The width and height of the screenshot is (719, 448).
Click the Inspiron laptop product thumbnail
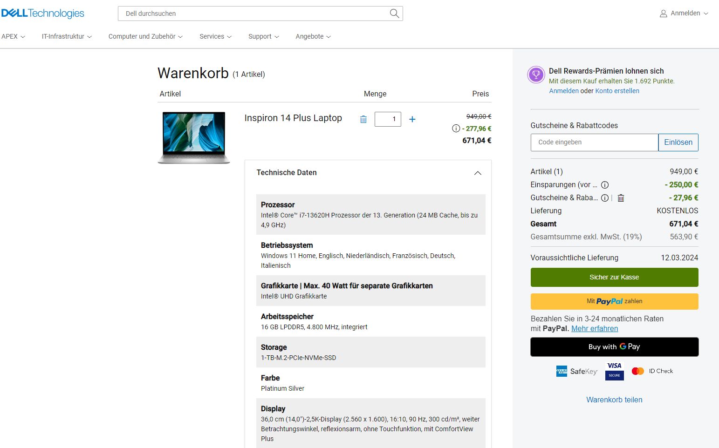[194, 137]
